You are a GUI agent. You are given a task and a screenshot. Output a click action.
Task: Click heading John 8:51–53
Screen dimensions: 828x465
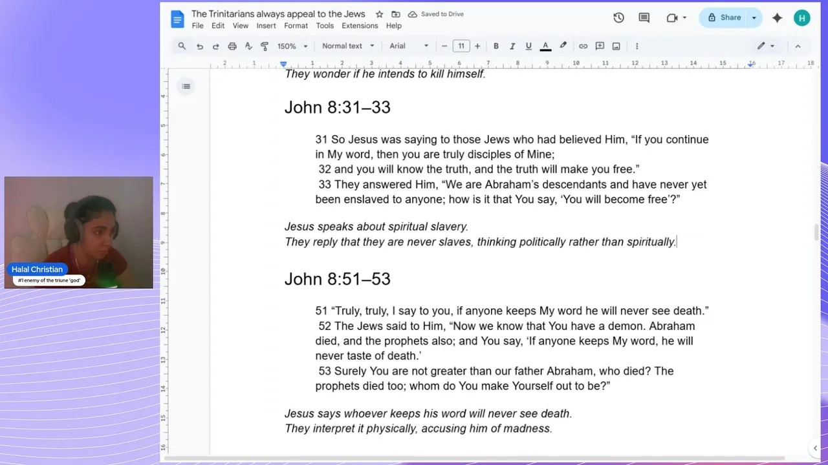(x=338, y=279)
